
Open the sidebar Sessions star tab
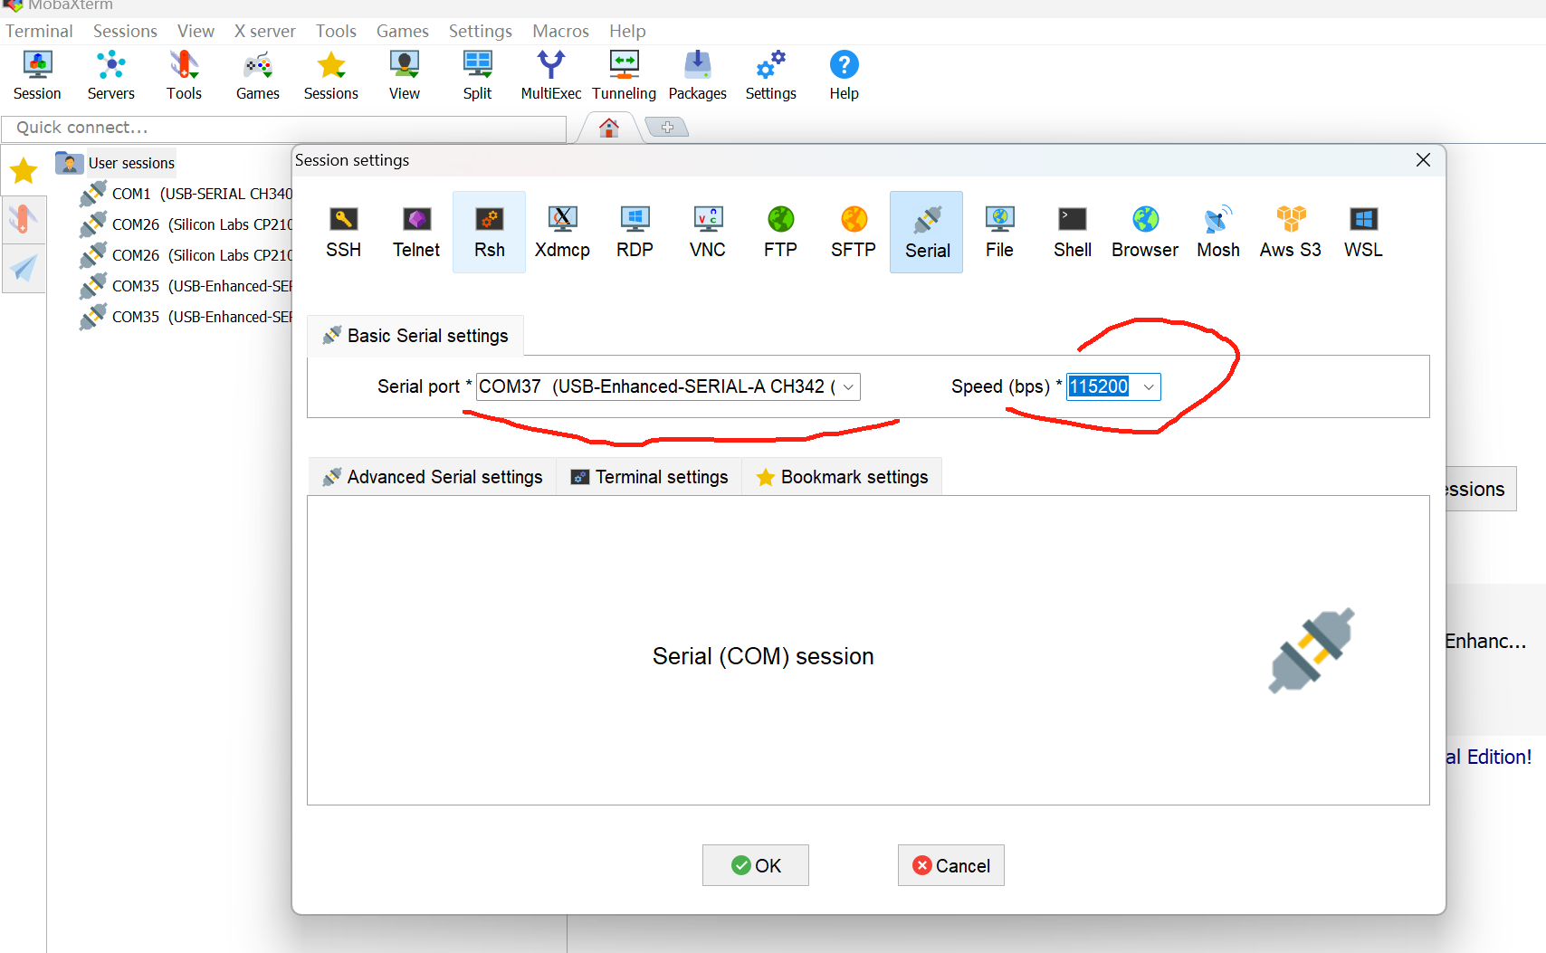coord(24,170)
